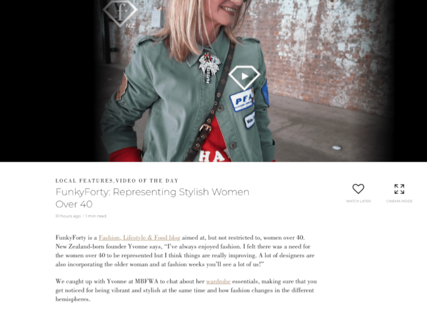The height and width of the screenshot is (323, 427).
Task: Click the PFA patch in video thumbnail
Action: pyautogui.click(x=242, y=101)
